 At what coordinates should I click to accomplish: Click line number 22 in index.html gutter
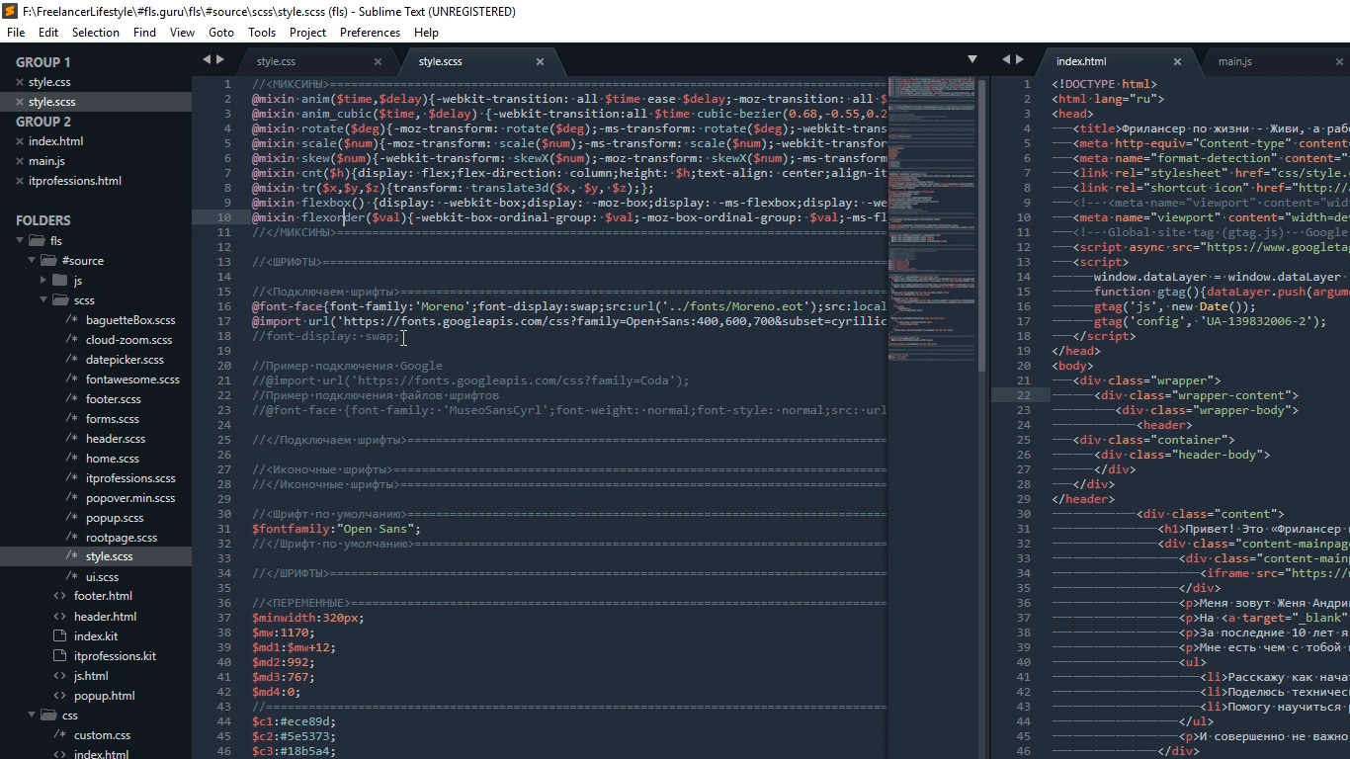pos(1023,395)
